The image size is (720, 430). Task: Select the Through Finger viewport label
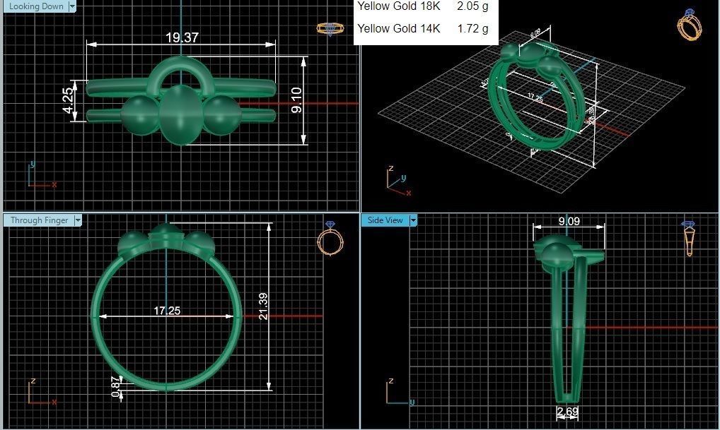pyautogui.click(x=39, y=220)
